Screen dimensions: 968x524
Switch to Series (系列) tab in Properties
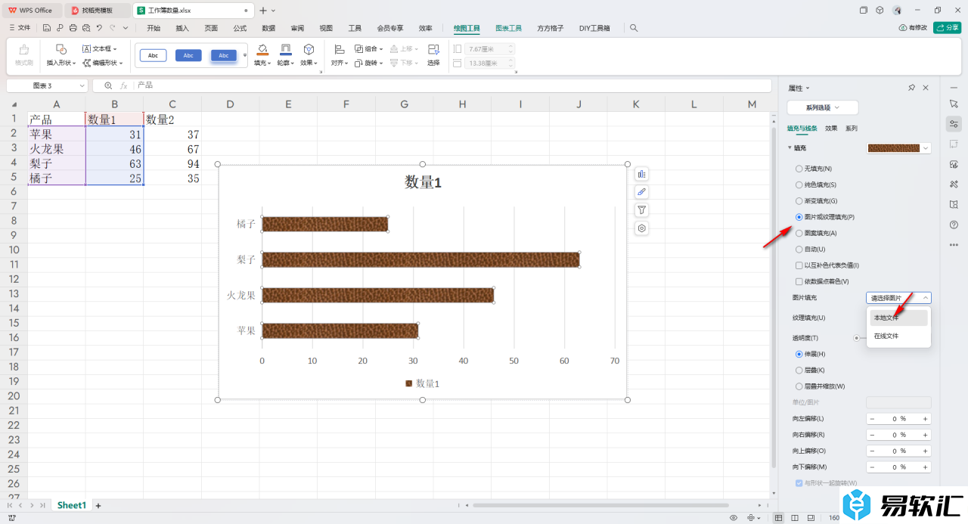tap(852, 129)
